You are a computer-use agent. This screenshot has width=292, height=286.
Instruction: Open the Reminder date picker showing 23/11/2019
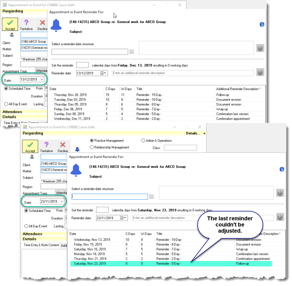(x=123, y=218)
